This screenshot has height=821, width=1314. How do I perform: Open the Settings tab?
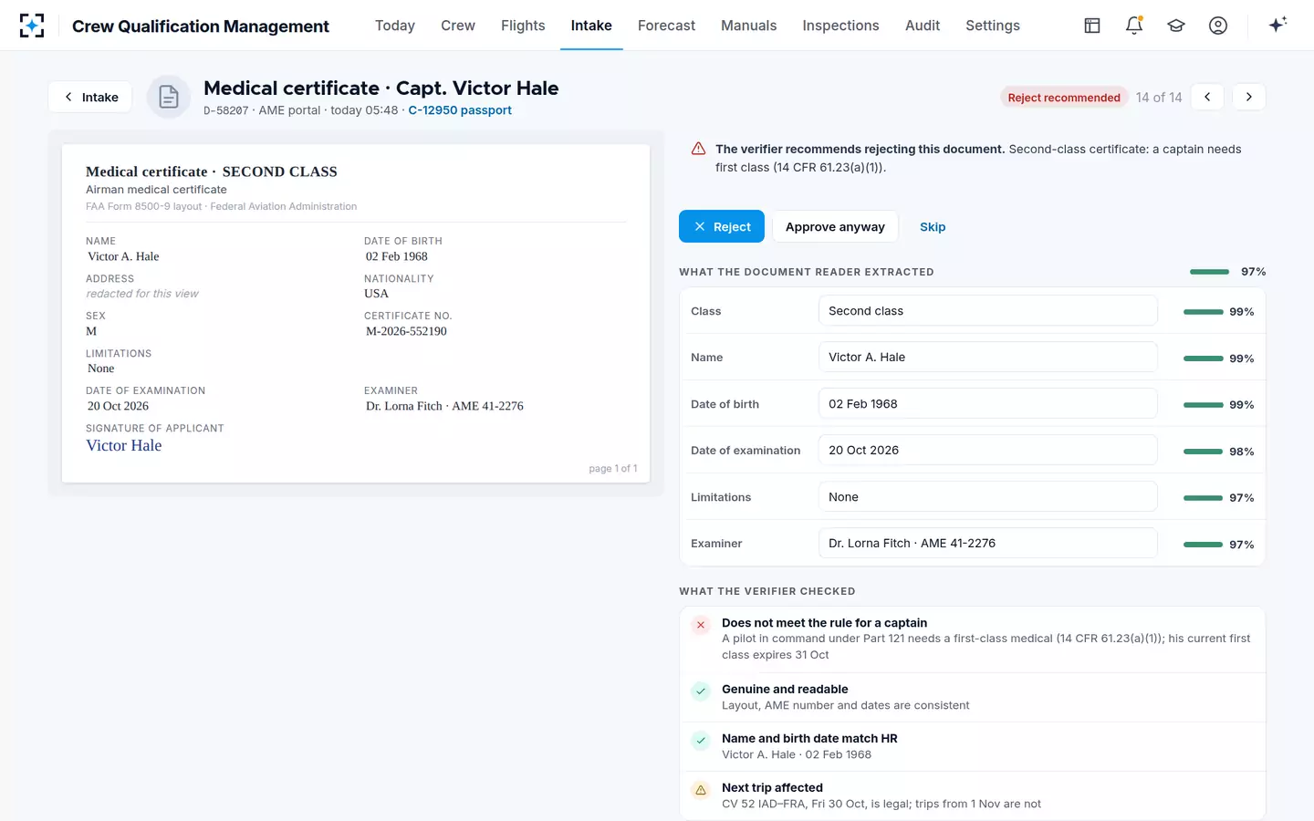[993, 26]
